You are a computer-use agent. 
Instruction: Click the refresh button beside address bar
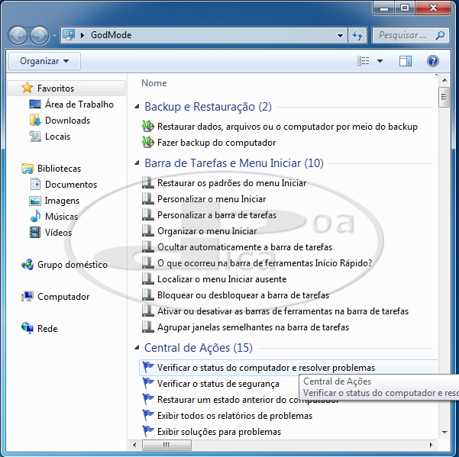click(x=357, y=35)
